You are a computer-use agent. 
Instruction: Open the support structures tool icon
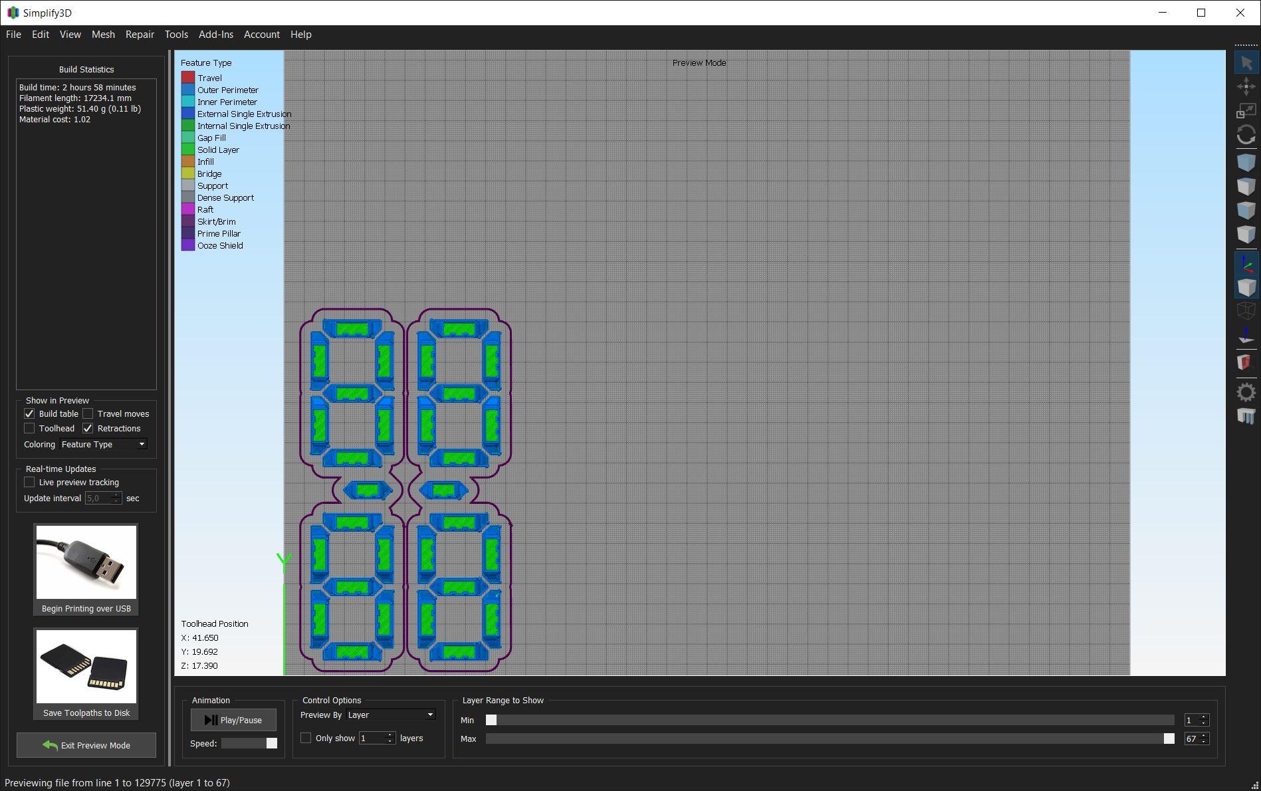pyautogui.click(x=1246, y=416)
